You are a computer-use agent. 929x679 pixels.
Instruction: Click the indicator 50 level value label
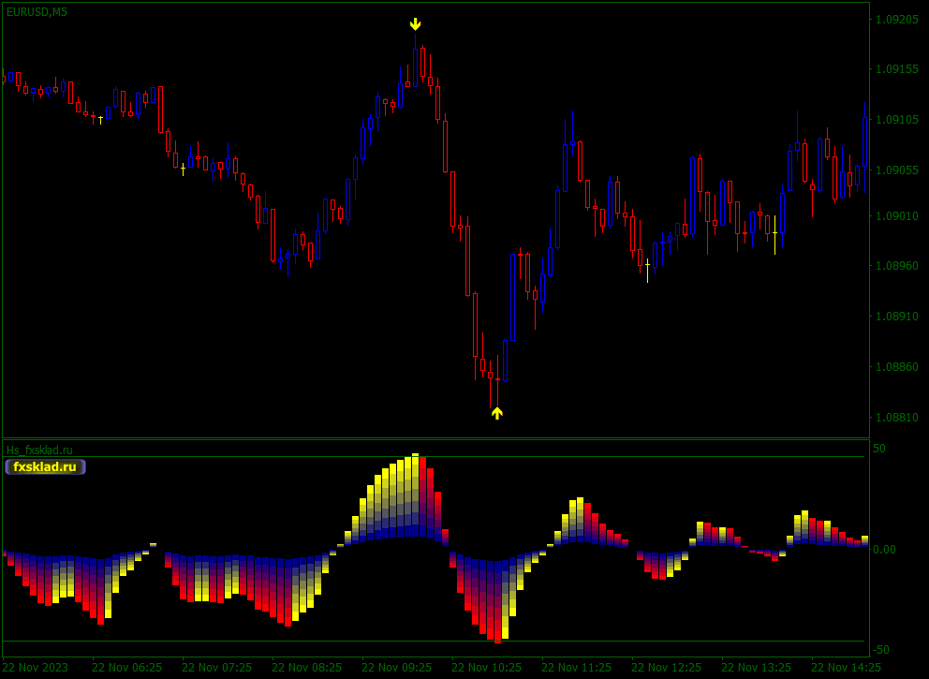point(879,449)
